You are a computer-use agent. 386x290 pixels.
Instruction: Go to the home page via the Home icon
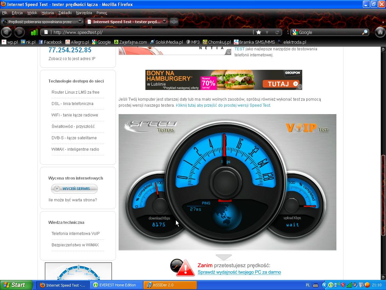(380, 32)
